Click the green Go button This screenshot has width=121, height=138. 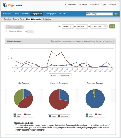point(116,14)
